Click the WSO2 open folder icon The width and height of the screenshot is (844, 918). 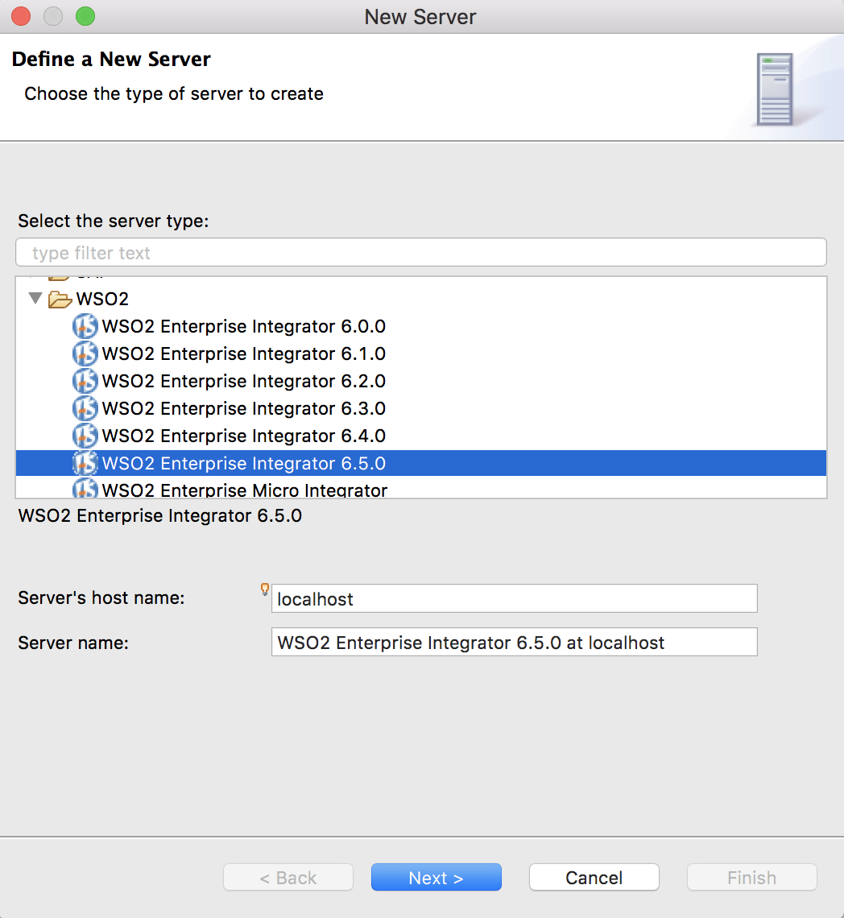pos(60,300)
